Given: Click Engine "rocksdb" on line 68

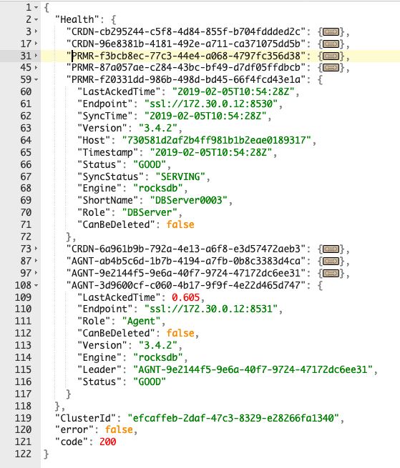Looking at the screenshot, I should click(158, 189).
